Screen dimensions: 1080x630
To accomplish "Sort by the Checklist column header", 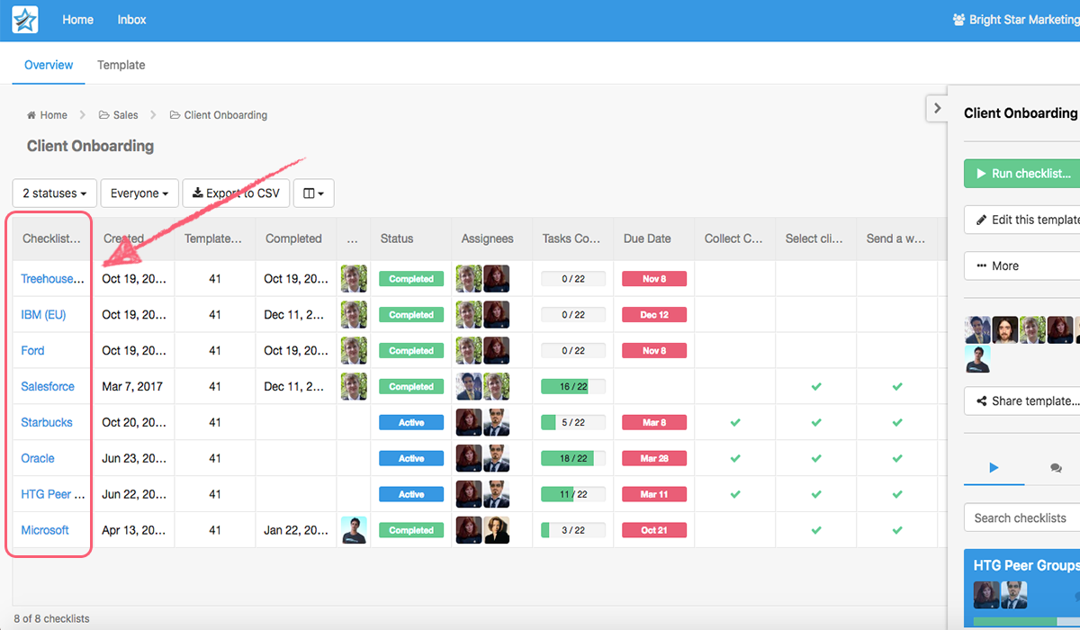I will click(52, 238).
